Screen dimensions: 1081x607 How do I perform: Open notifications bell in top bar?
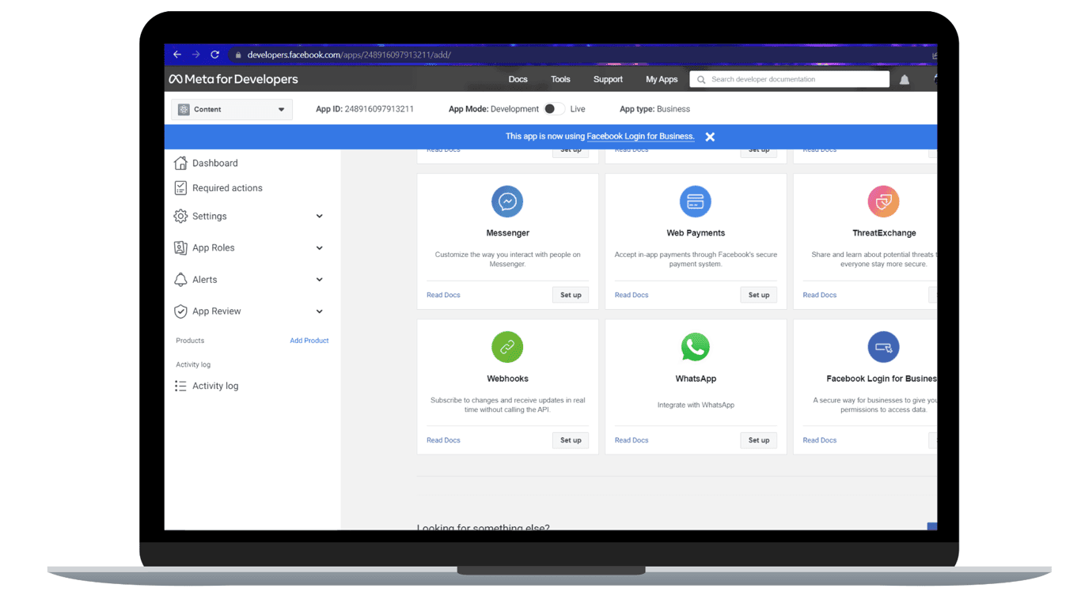pos(904,80)
